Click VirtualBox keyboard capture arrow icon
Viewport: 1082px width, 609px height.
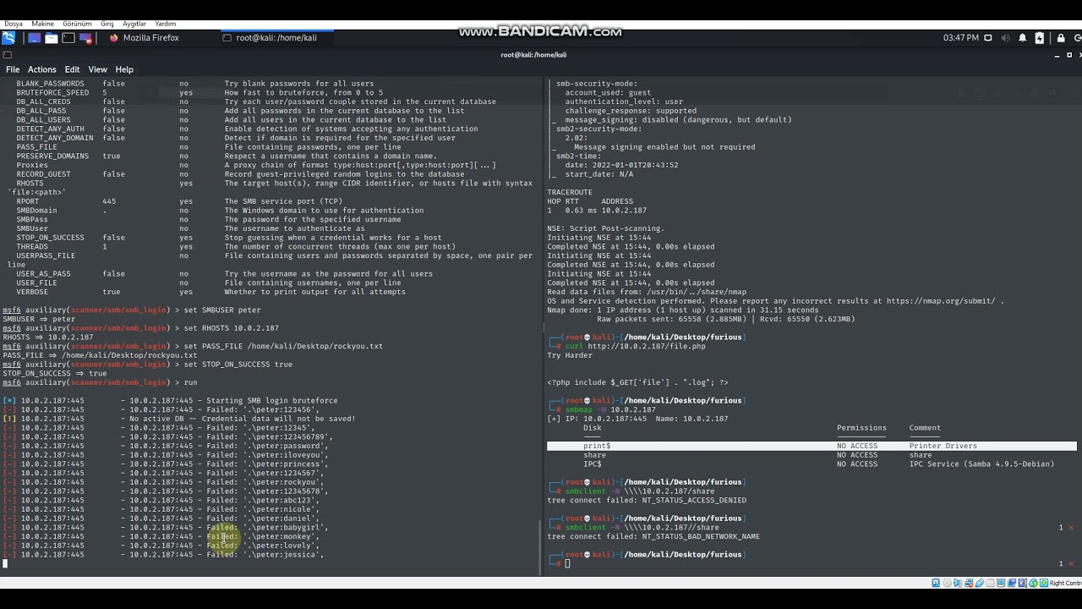[x=1044, y=583]
